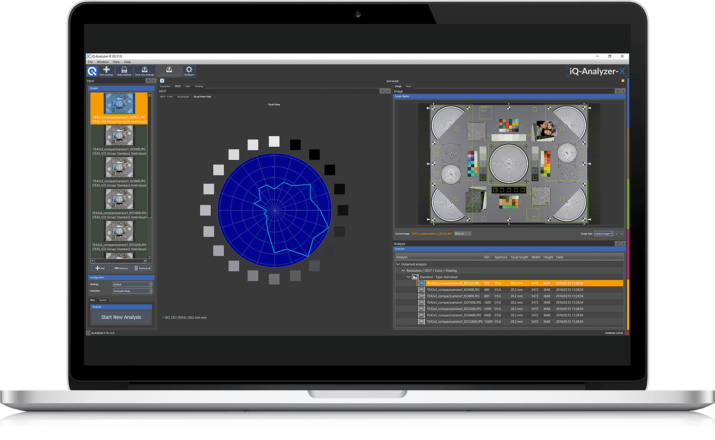Image resolution: width=715 pixels, height=440 pixels.
Task: Click the orange icon below iQ-Analyzer-X logo
Action: coord(623,81)
